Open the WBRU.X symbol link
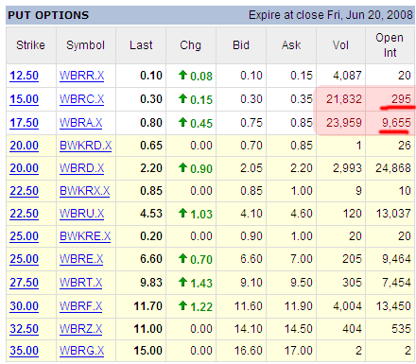Screen dimensions: 416x364 click(x=81, y=214)
